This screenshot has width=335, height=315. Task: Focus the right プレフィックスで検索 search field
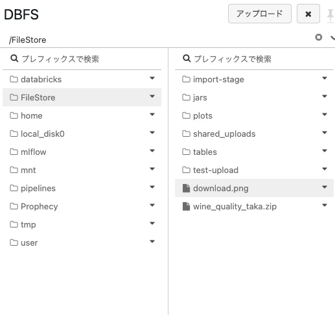tap(254, 59)
